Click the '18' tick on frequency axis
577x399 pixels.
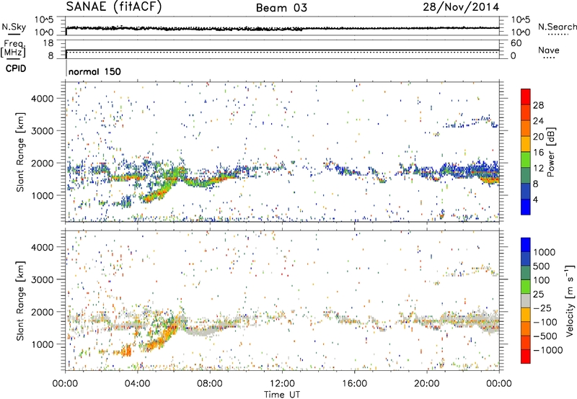pyautogui.click(x=48, y=43)
